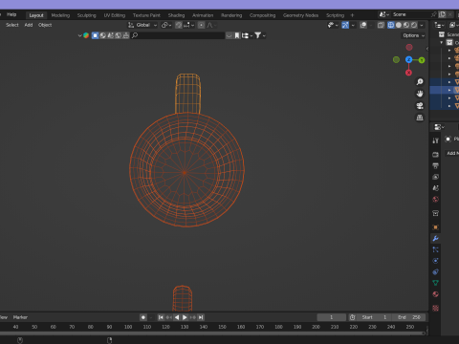Screen dimensions: 459x344
Task: Add a new workspace with plus button
Action: pyautogui.click(x=352, y=15)
